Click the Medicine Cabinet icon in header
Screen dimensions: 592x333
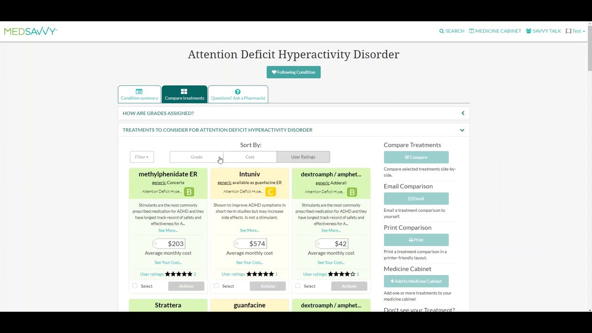point(471,31)
